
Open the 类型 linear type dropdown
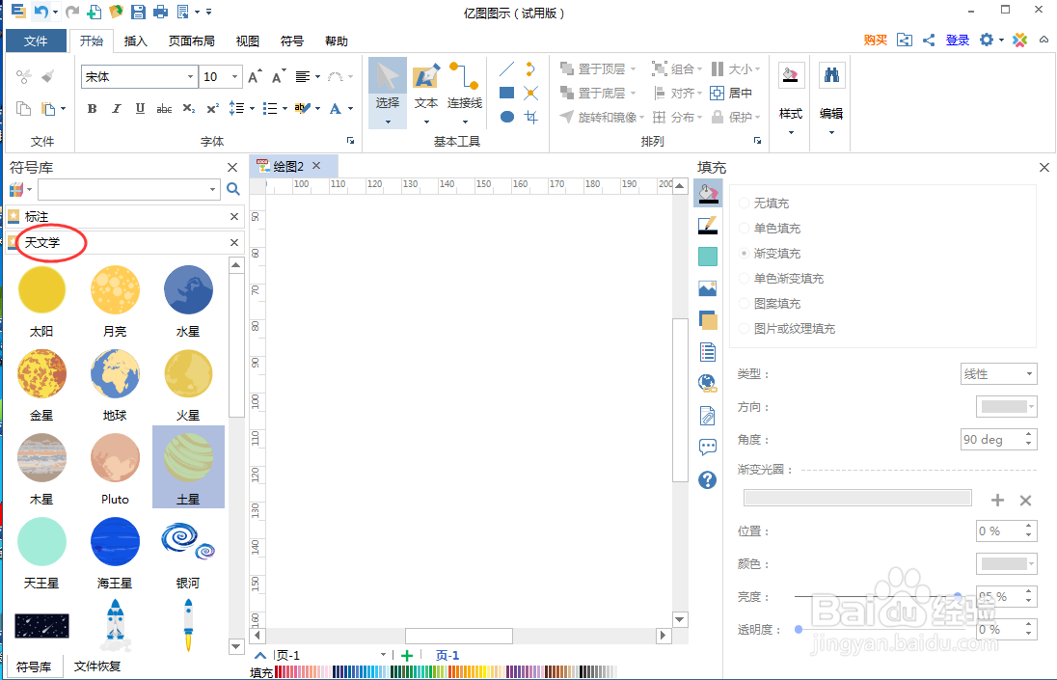click(x=999, y=373)
